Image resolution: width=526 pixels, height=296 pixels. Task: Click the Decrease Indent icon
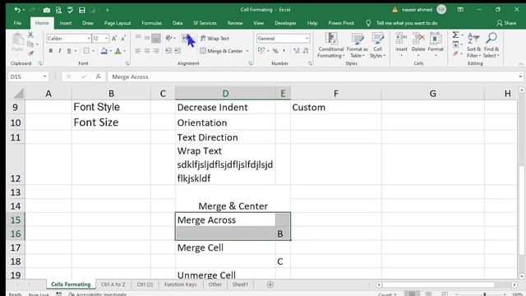168,51
